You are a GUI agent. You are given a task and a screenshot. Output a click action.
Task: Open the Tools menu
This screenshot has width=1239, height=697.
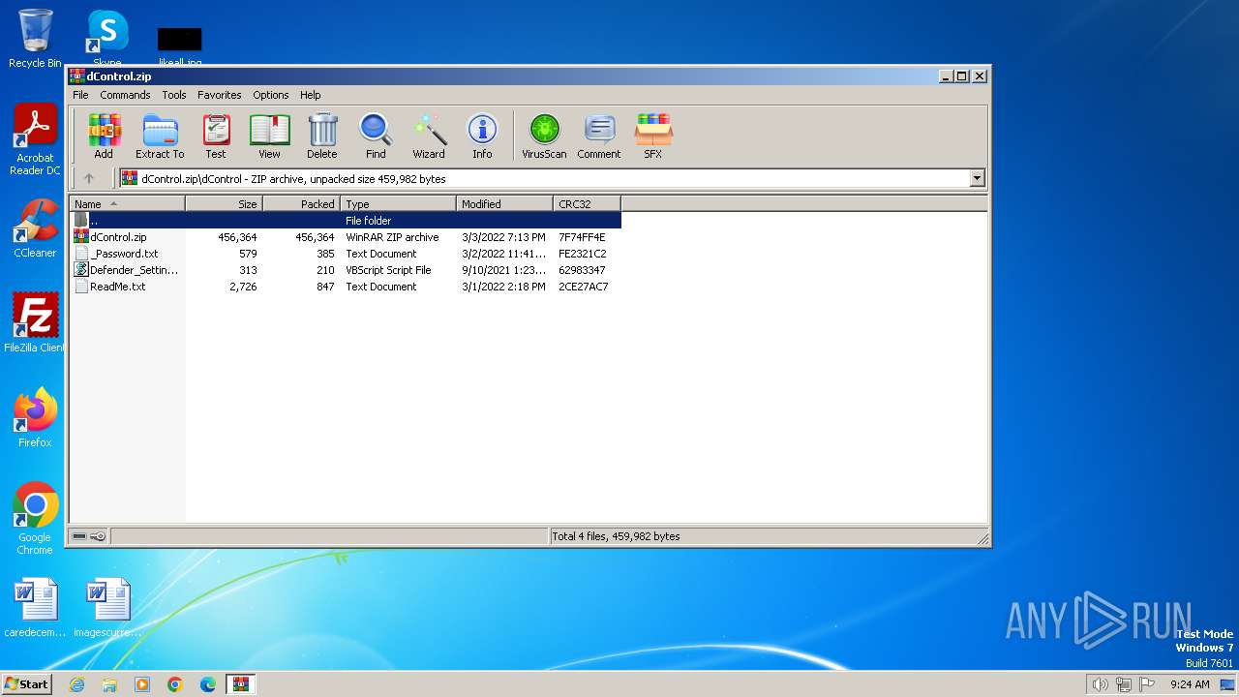coord(174,95)
